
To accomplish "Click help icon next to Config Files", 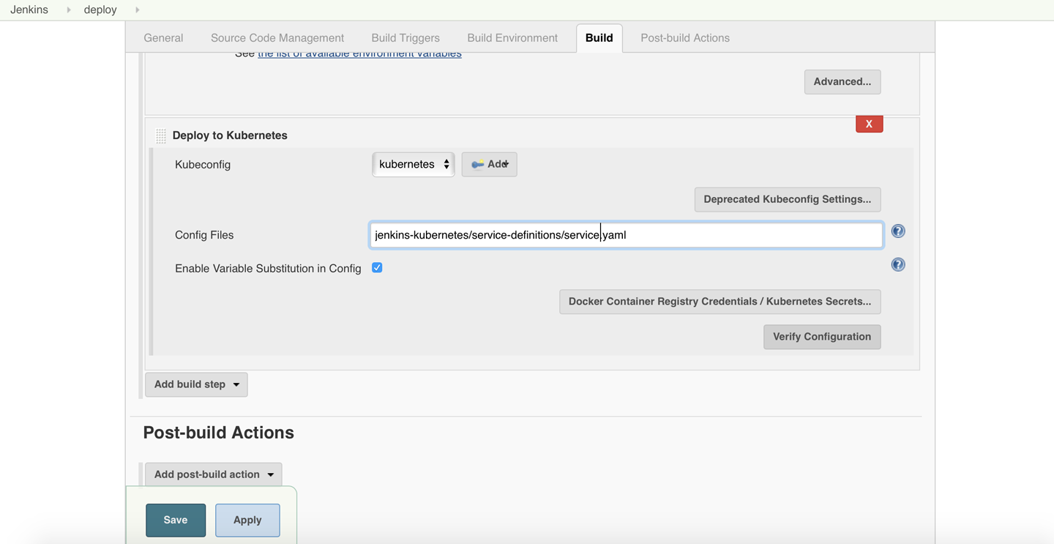I will (x=897, y=231).
